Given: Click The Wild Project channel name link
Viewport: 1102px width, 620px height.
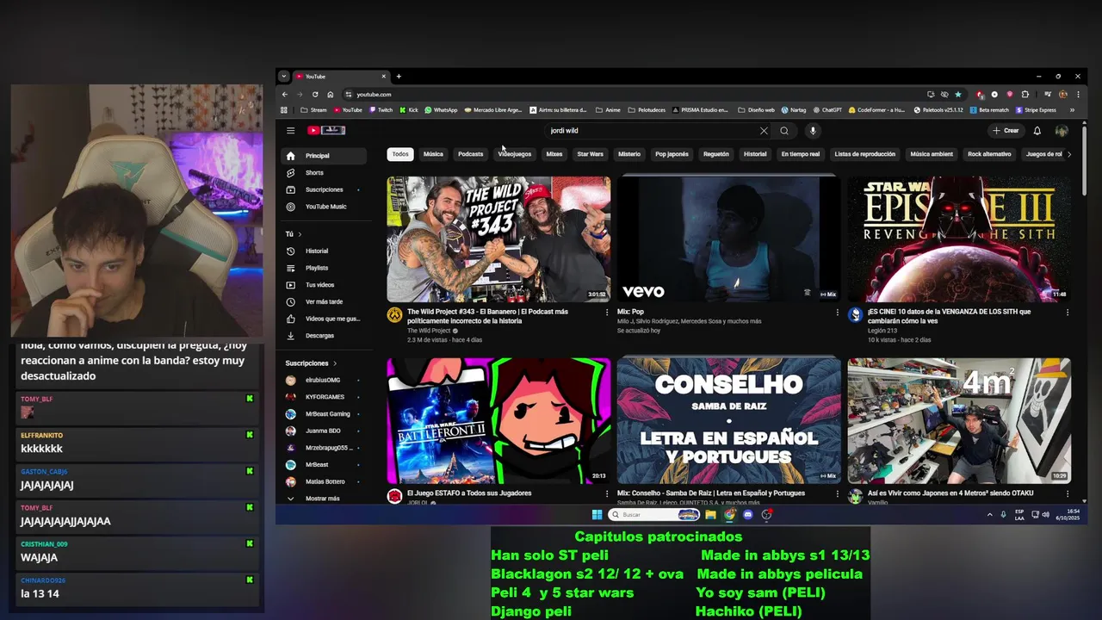Looking at the screenshot, I should [x=429, y=331].
